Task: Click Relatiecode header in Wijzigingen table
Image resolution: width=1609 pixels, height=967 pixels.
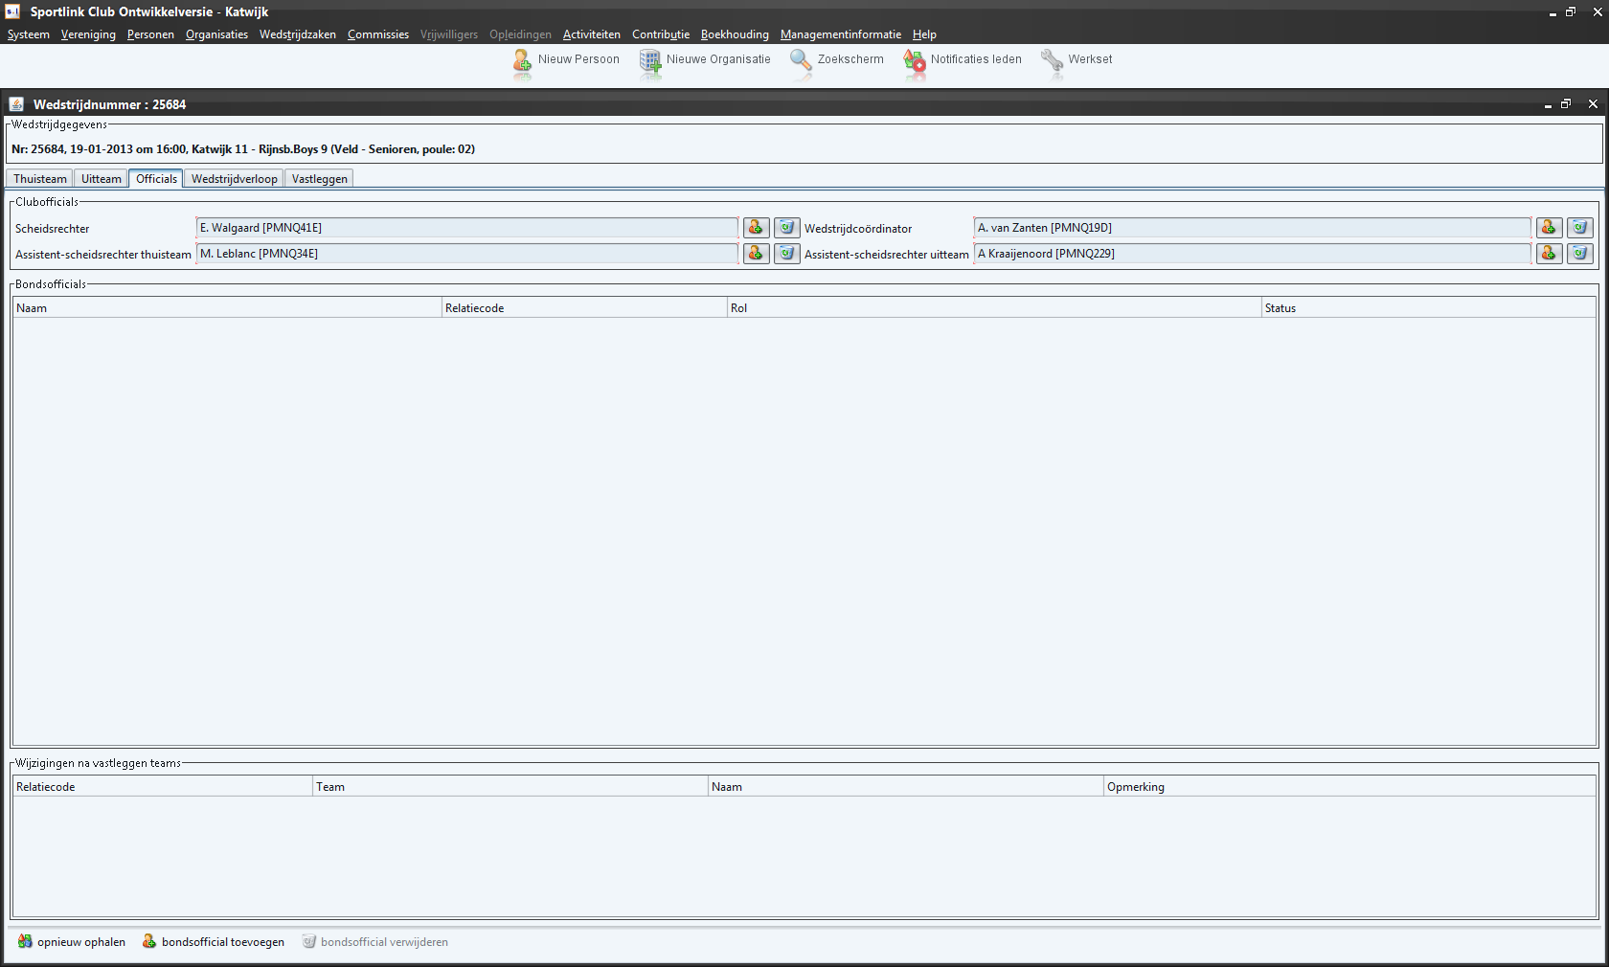Action: tap(163, 787)
